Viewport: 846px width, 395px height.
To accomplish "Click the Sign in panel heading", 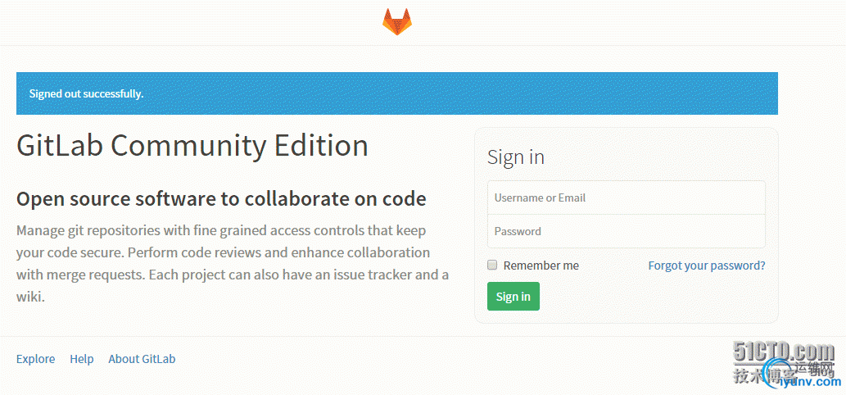I will point(516,157).
